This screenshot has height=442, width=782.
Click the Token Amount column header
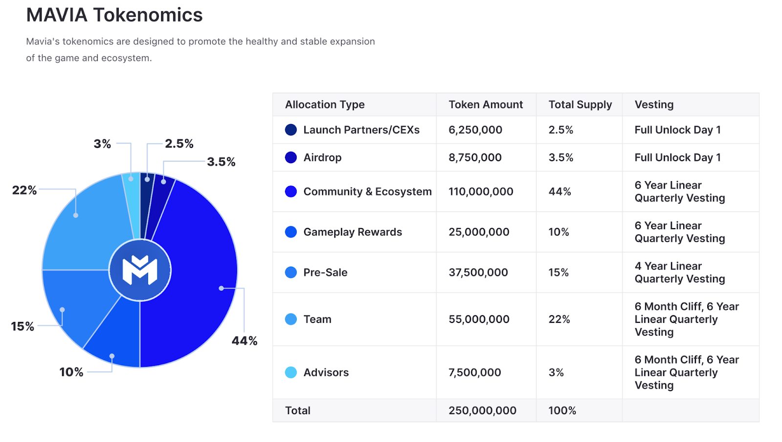486,105
